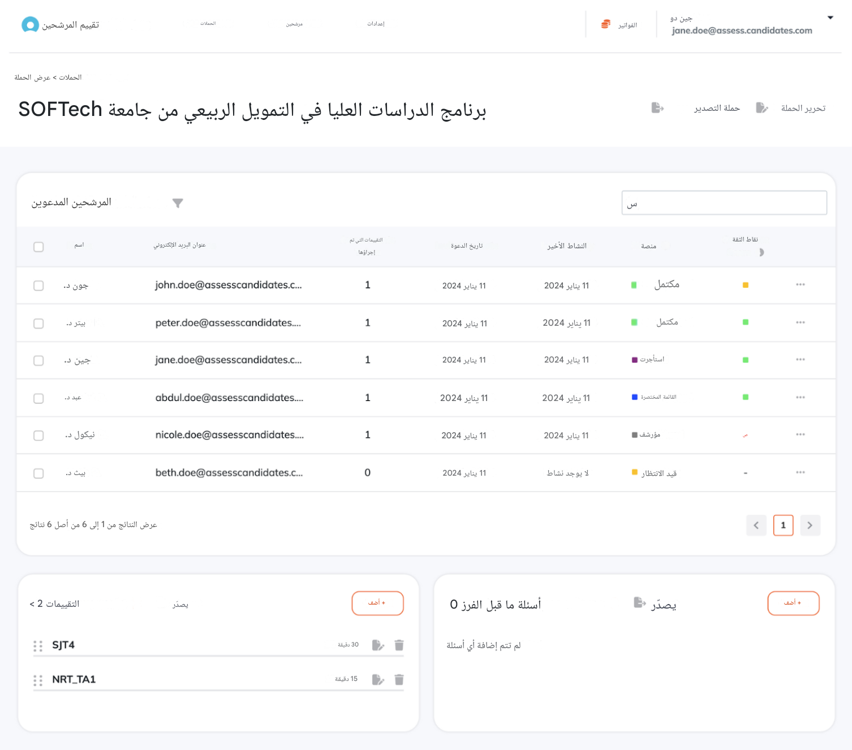This screenshot has width=852, height=750.
Task: Click purple status marker beside استأجرت
Action: (635, 360)
